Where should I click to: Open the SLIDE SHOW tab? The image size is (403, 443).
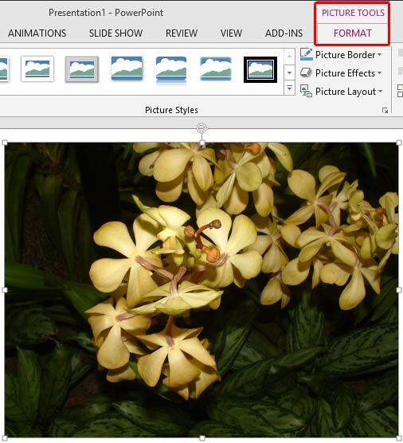pos(115,33)
